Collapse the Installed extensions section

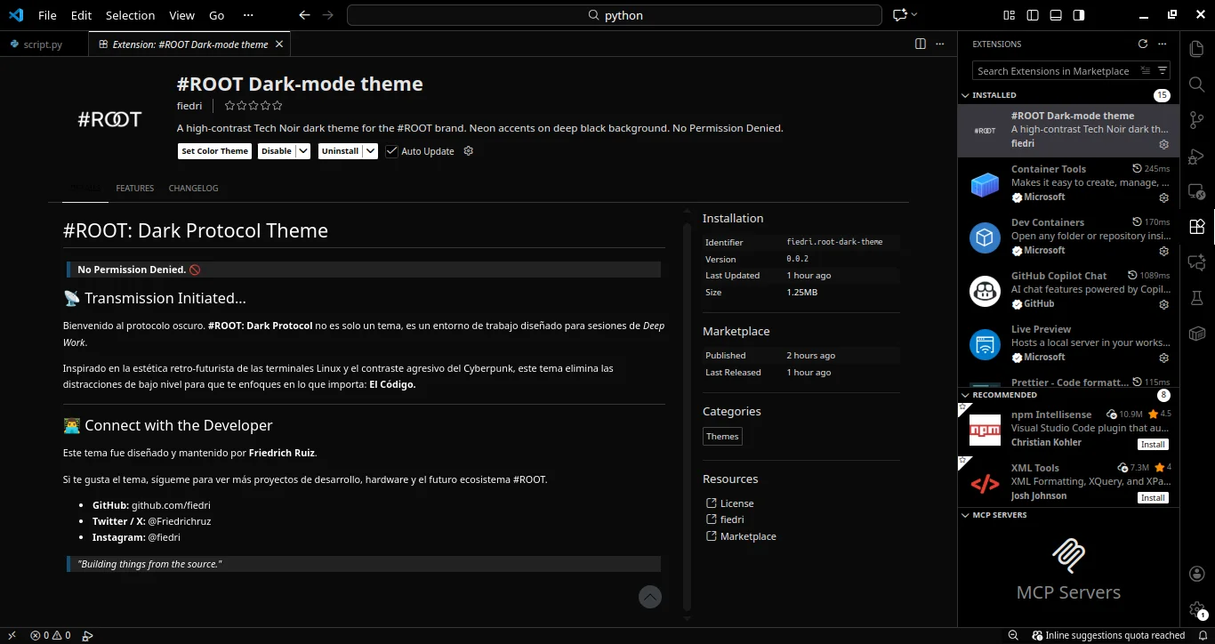(x=966, y=95)
